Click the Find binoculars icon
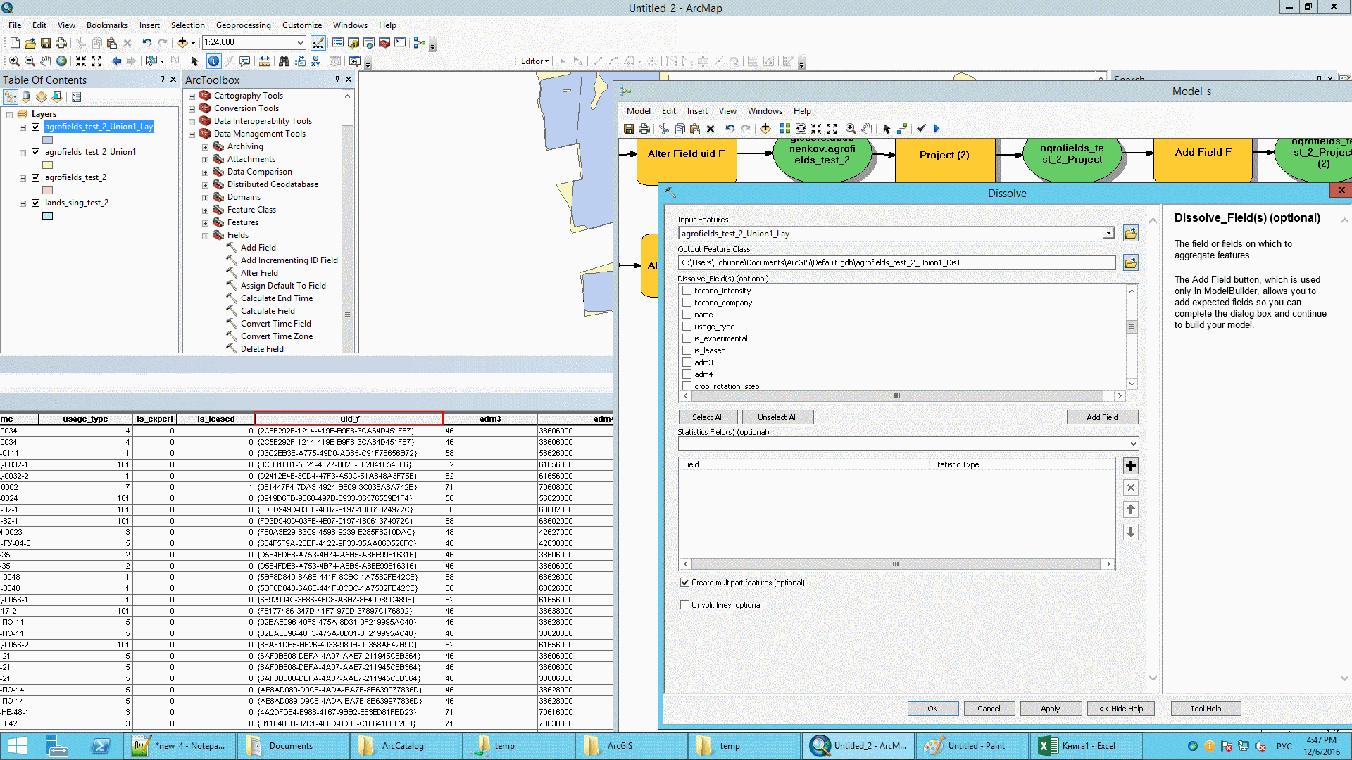Image resolution: width=1352 pixels, height=760 pixels. (x=284, y=61)
